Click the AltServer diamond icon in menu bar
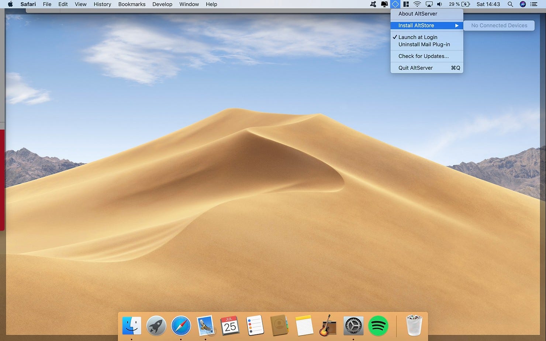This screenshot has height=341, width=546. 395,4
